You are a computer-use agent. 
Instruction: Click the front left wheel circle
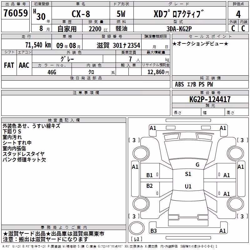[x=141, y=153]
